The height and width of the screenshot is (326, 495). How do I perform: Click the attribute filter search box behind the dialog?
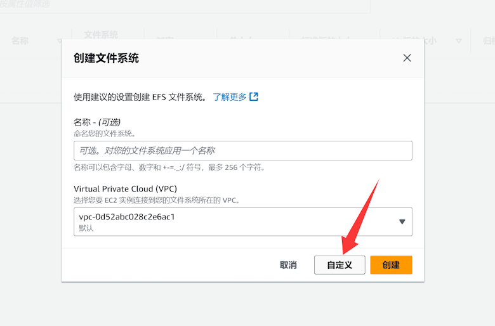click(x=184, y=5)
